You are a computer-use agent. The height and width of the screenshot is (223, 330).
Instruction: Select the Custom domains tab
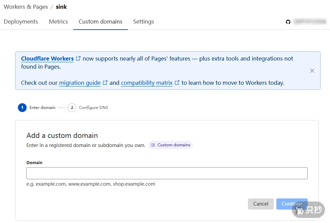pyautogui.click(x=101, y=22)
